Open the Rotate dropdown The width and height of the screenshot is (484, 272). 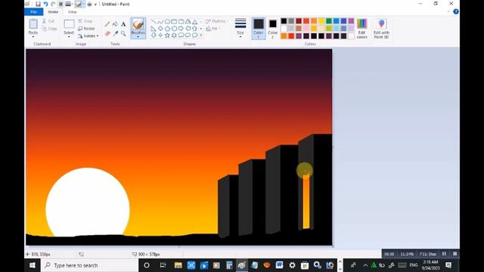coord(88,36)
